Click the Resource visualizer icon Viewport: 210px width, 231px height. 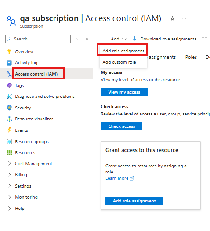coord(9,119)
